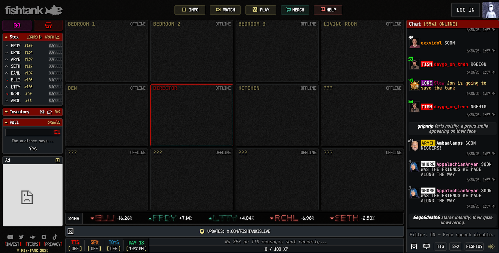This screenshot has width=499, height=253.
Task: Open the chat emoji picker
Action: point(414,246)
